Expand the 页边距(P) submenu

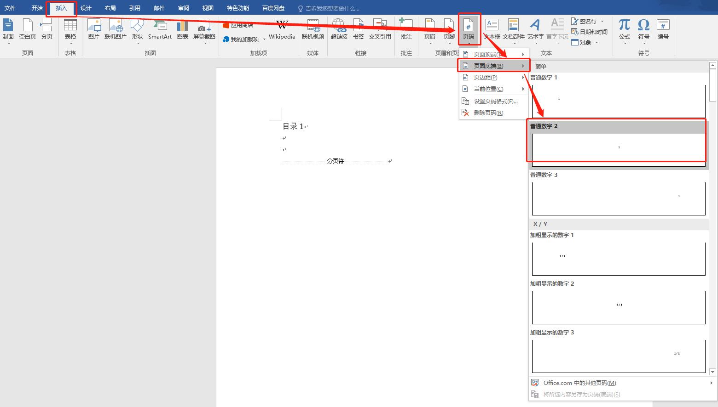[494, 77]
